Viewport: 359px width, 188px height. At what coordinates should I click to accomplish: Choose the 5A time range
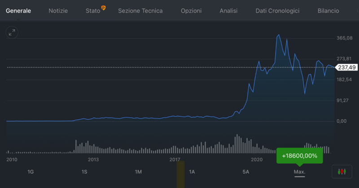tap(245, 172)
